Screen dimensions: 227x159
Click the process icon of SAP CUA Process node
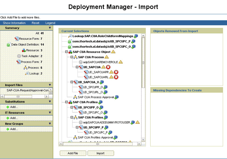click(76, 57)
